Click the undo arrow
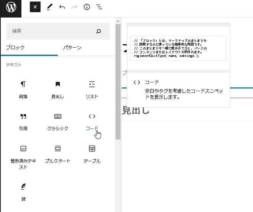253x212 pixels. pos(62,7)
